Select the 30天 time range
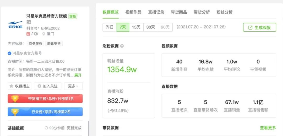Viewport: 283px width, 136px height. [151, 27]
